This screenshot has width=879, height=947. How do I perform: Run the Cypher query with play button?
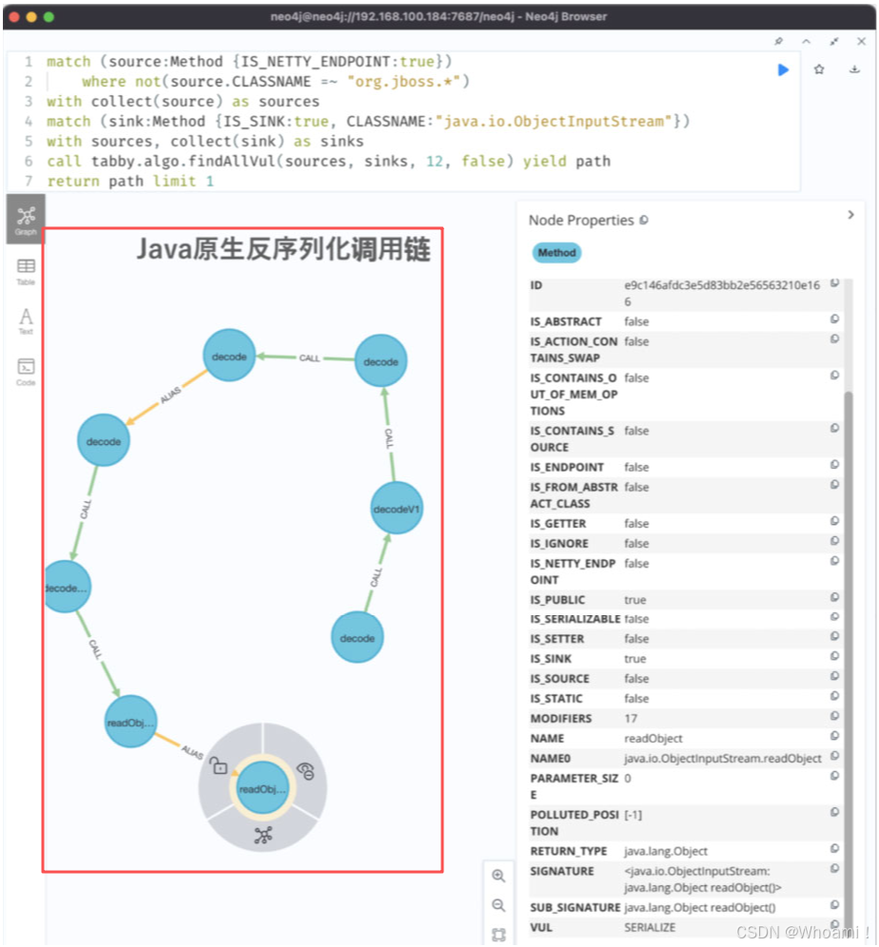click(783, 70)
